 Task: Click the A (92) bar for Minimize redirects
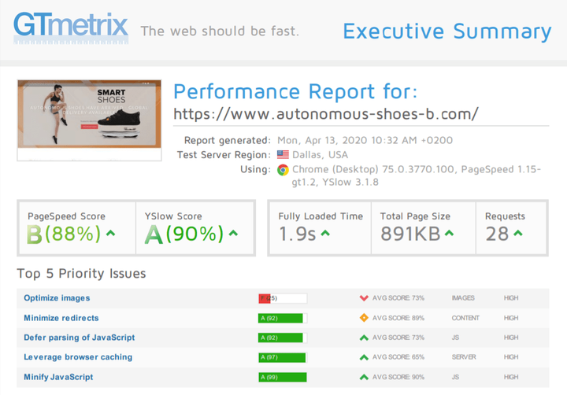(x=283, y=318)
